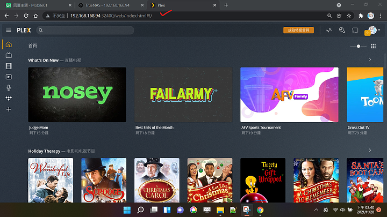Open the Holiday Therapy heading link
The width and height of the screenshot is (387, 217).
coord(44,151)
